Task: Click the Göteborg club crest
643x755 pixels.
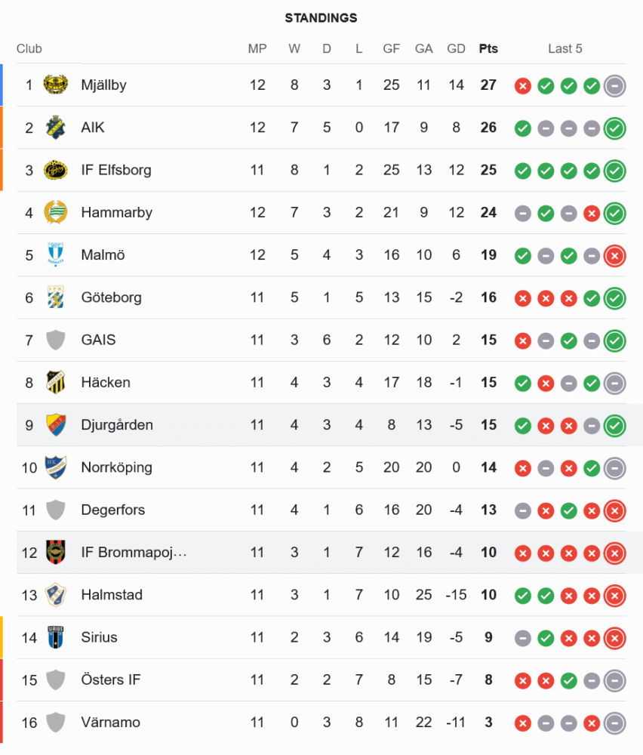Action: point(55,297)
